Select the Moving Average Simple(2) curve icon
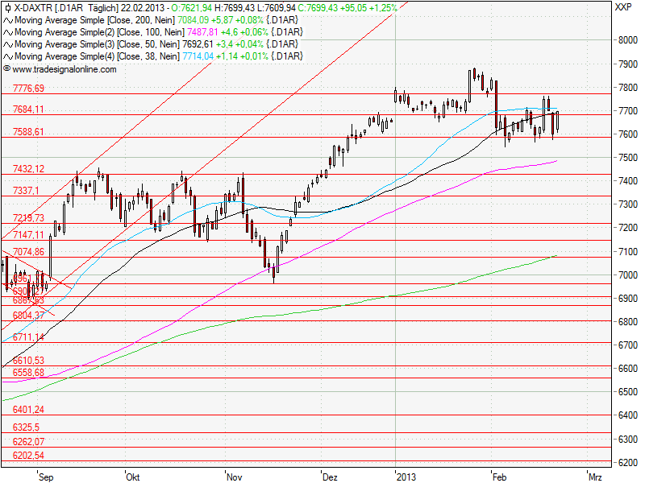Screen dimensions: 645x483 pos(9,32)
